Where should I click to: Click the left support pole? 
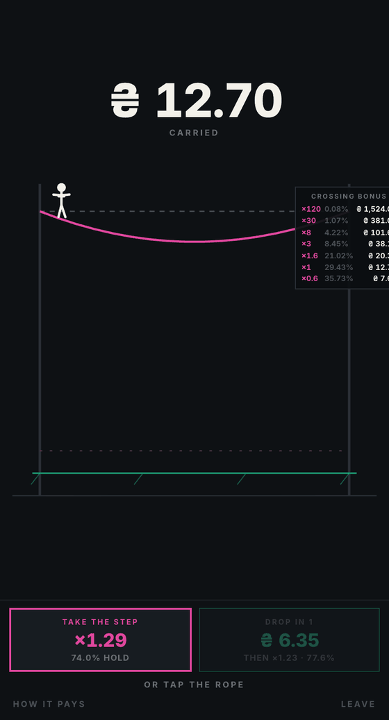point(40,340)
